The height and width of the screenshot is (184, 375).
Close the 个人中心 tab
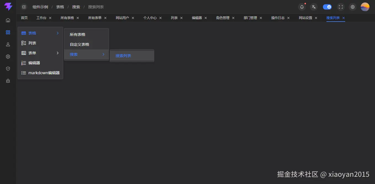tap(160, 18)
